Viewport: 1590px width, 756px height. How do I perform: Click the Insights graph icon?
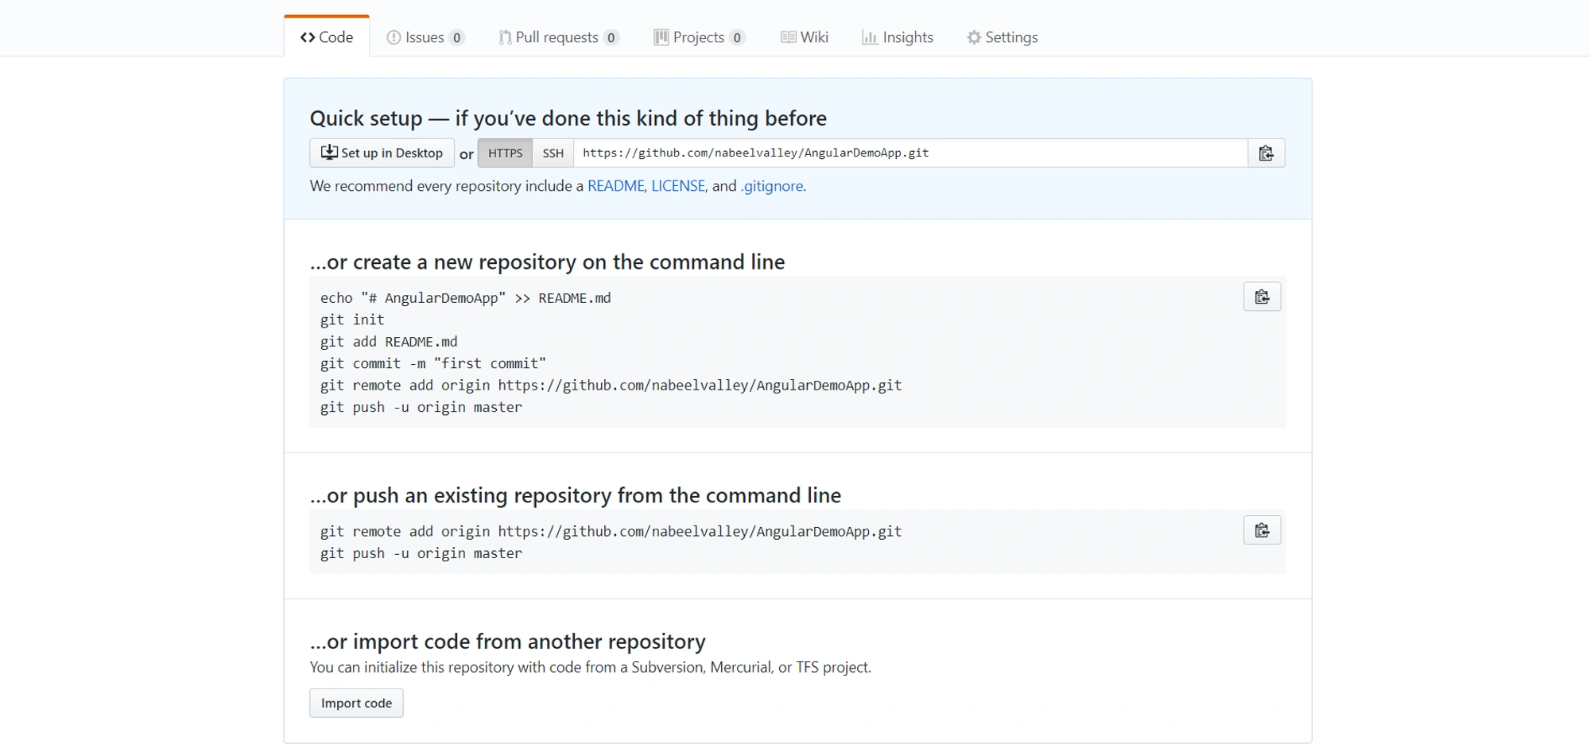tap(870, 37)
